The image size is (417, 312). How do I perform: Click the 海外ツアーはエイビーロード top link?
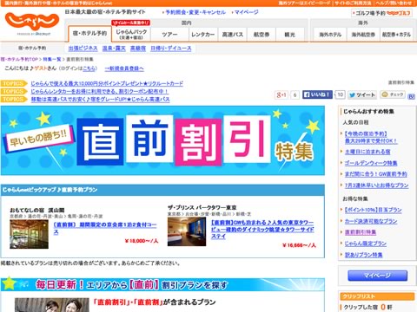pos(304,3)
